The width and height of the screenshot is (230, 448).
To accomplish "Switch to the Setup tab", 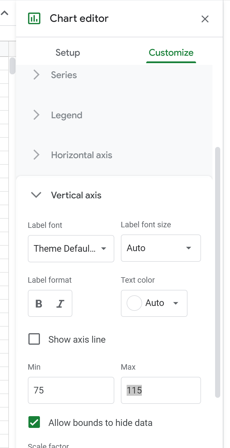I will coord(68,53).
